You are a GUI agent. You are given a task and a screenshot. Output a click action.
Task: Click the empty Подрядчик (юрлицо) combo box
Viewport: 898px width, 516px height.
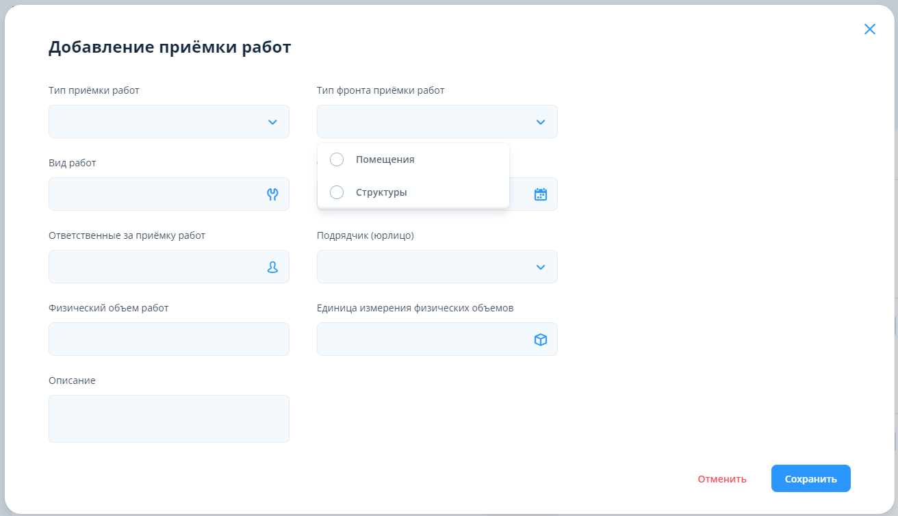tap(421, 267)
